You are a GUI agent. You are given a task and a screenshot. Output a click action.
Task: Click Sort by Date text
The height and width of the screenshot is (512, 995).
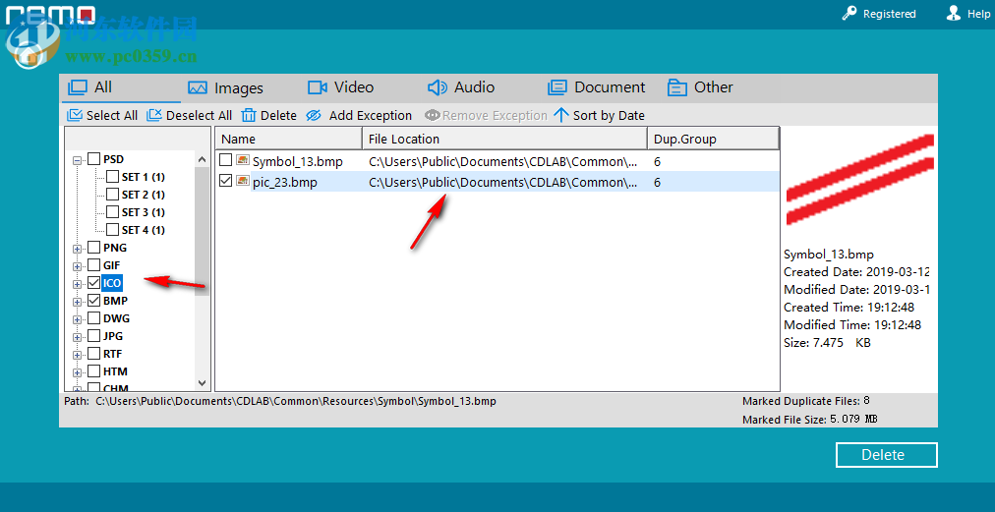tap(609, 115)
